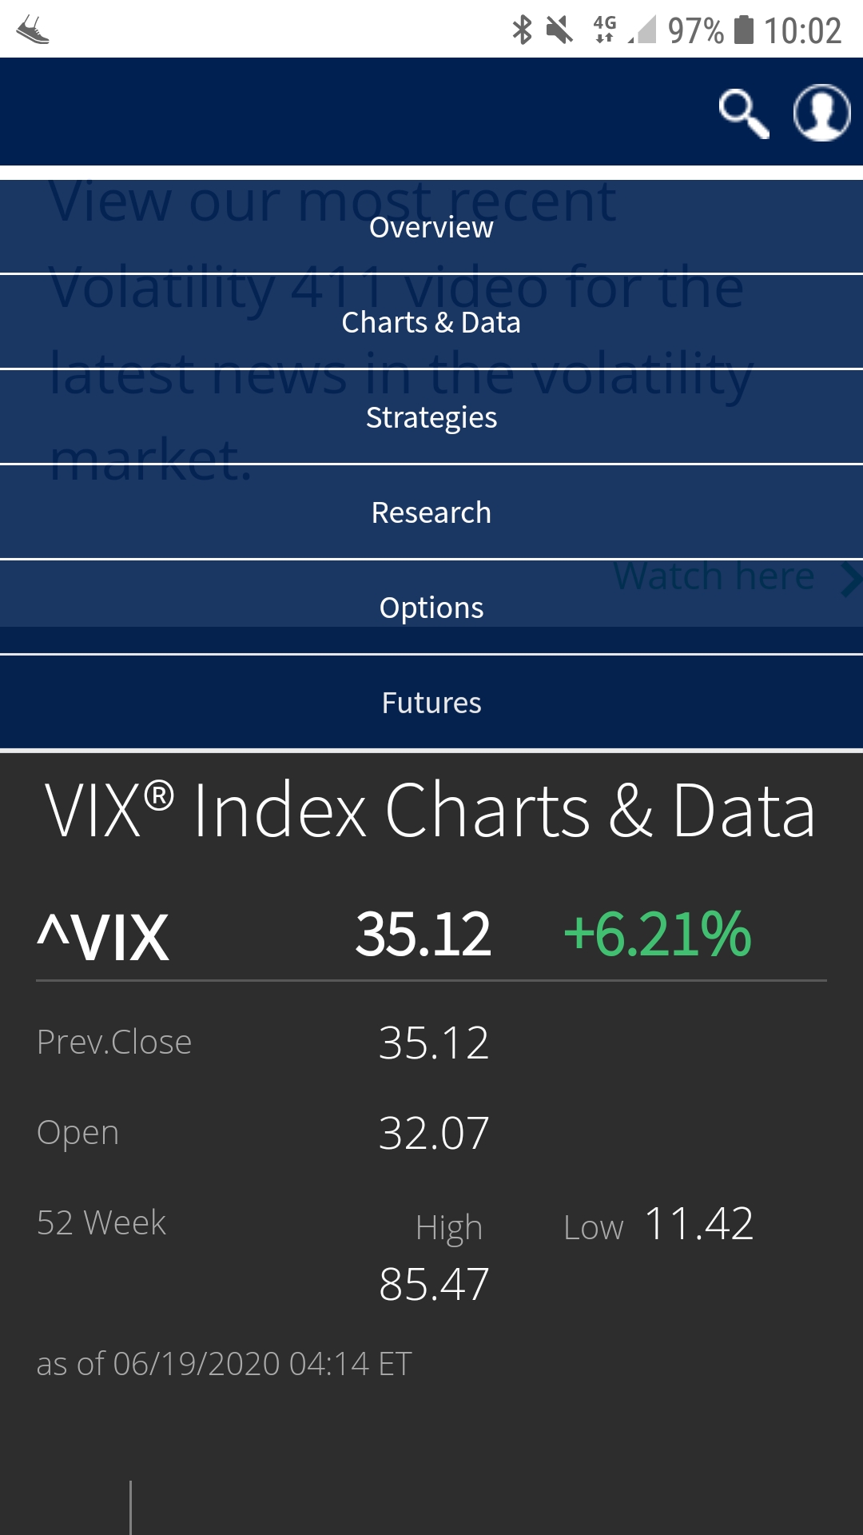
Task: Tap the muted sound status icon
Action: click(x=559, y=30)
